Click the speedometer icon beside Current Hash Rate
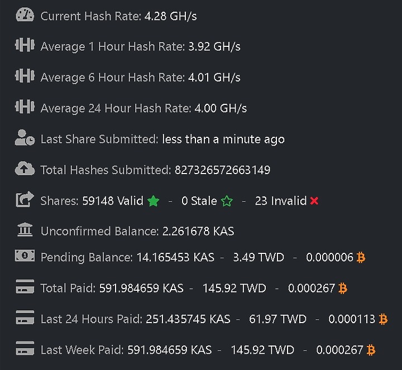This screenshot has height=370, width=402. [x=25, y=15]
